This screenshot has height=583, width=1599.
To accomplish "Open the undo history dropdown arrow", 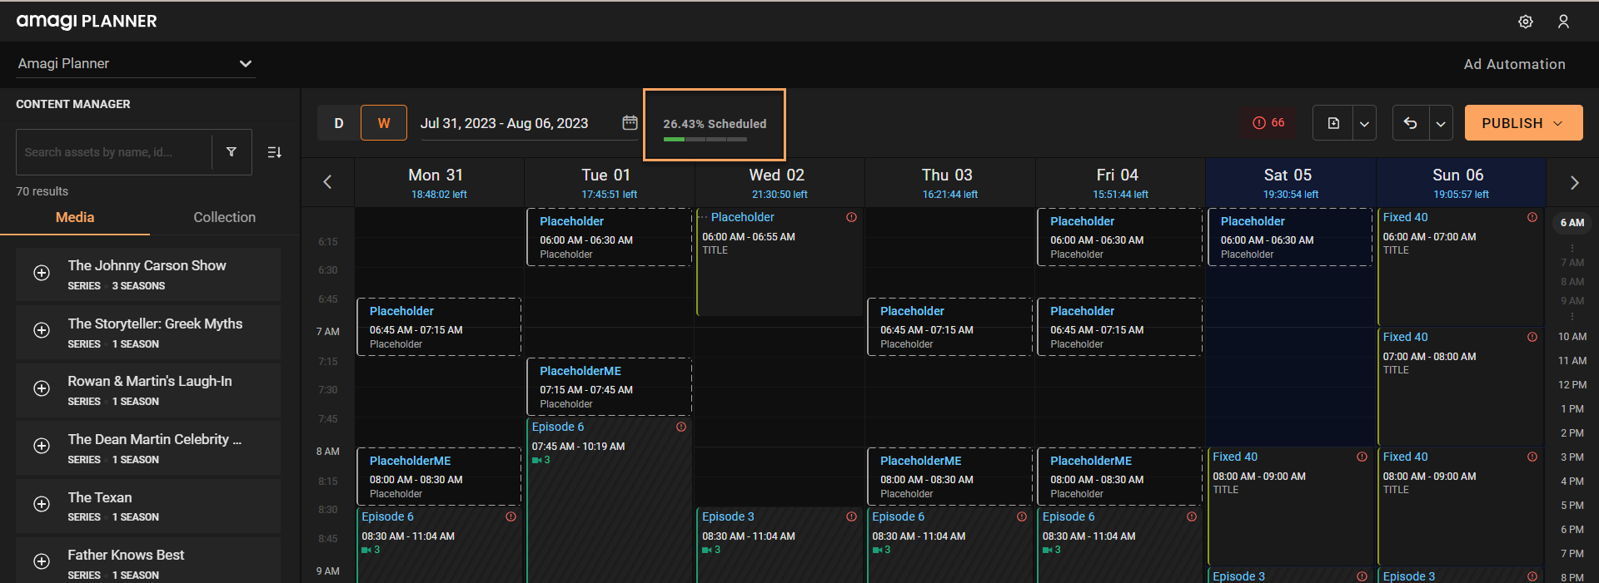I will [x=1441, y=123].
